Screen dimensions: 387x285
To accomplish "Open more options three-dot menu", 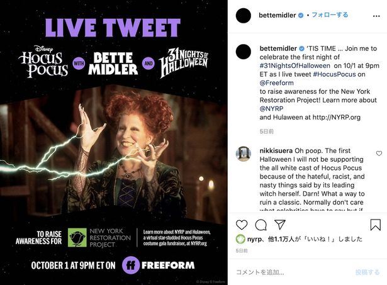I will pos(376,16).
